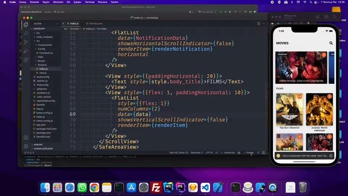Screen dimensions: 348x196
Task: Open the Run and Debug view icon
Action: click(x=26, y=51)
